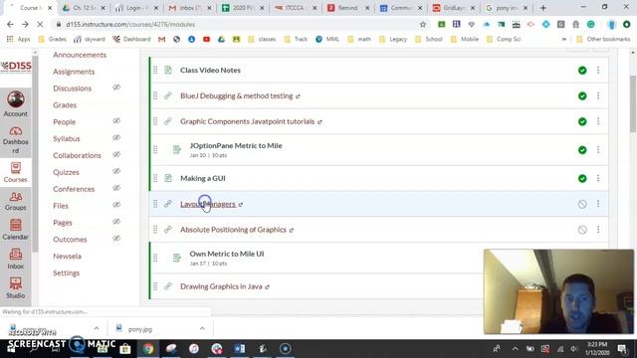This screenshot has height=358, width=637.
Task: Open Assignments in course navigation
Action: [74, 72]
